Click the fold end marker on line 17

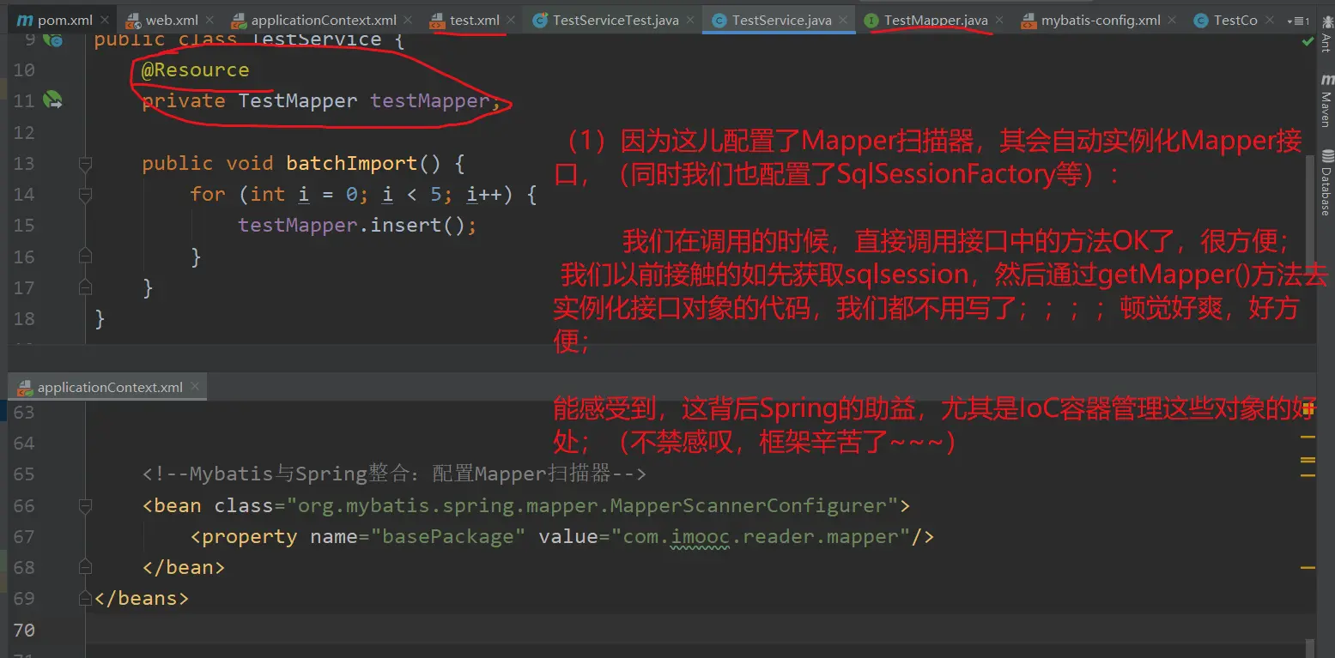[x=85, y=287]
